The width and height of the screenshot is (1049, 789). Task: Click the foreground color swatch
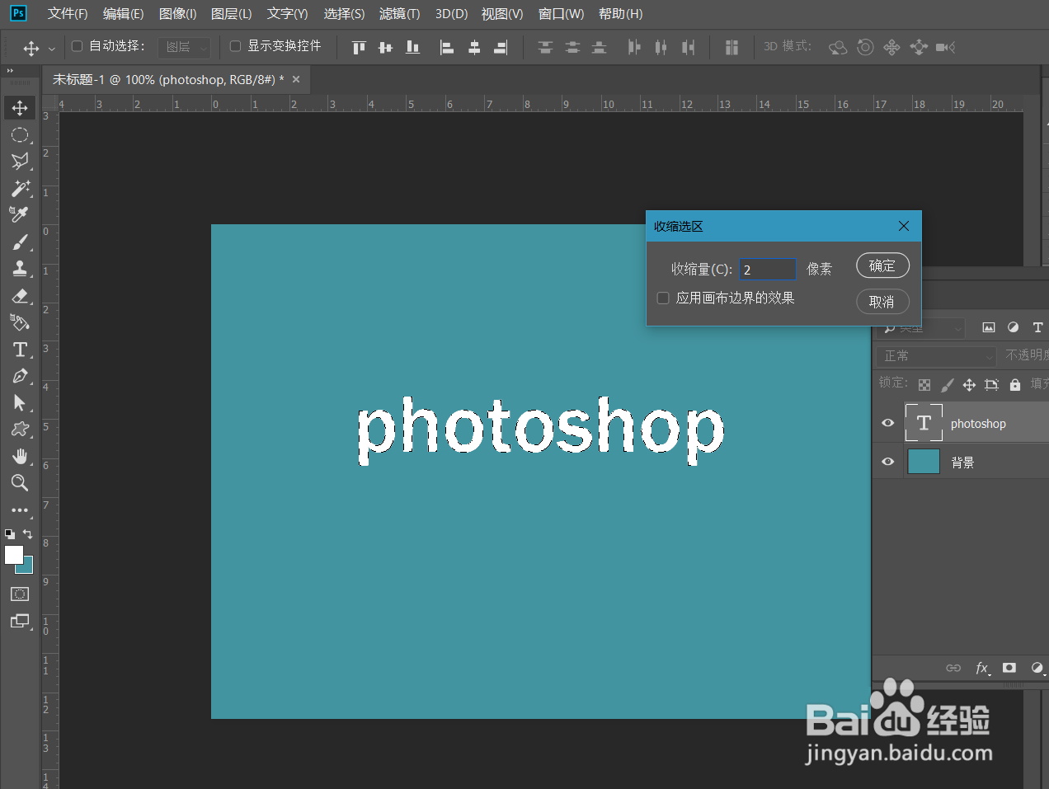tap(13, 555)
